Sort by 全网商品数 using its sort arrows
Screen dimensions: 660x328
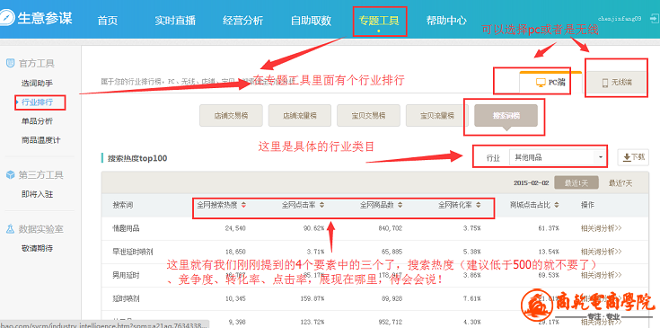click(400, 206)
